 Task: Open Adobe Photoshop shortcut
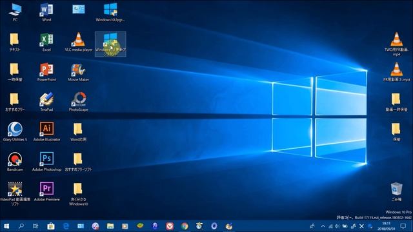(x=46, y=162)
